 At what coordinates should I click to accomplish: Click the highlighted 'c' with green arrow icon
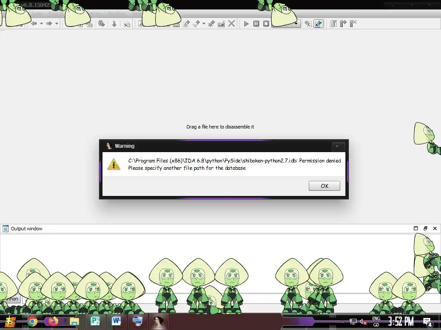[x=318, y=24]
